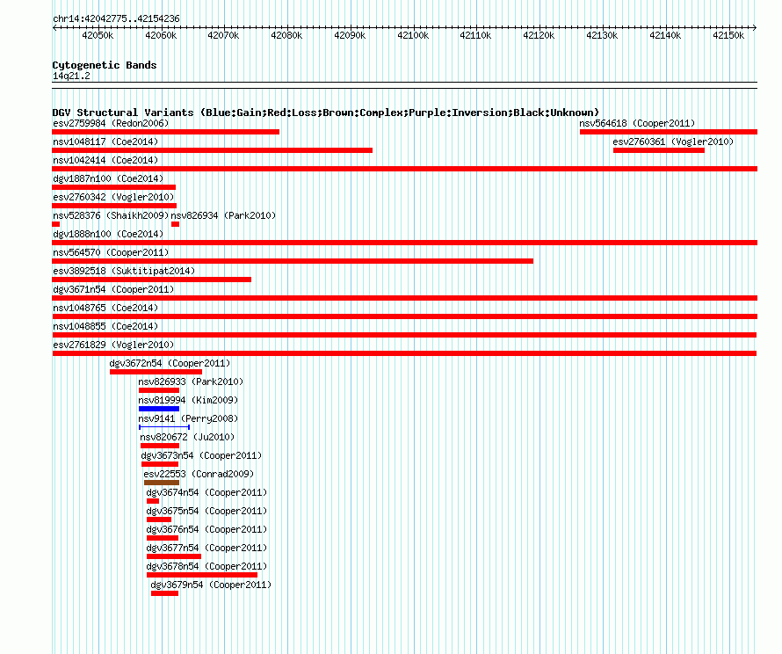Viewport: 782px width, 654px height.
Task: Open the nsv9141 (Perry2008) variant
Action: click(x=189, y=418)
